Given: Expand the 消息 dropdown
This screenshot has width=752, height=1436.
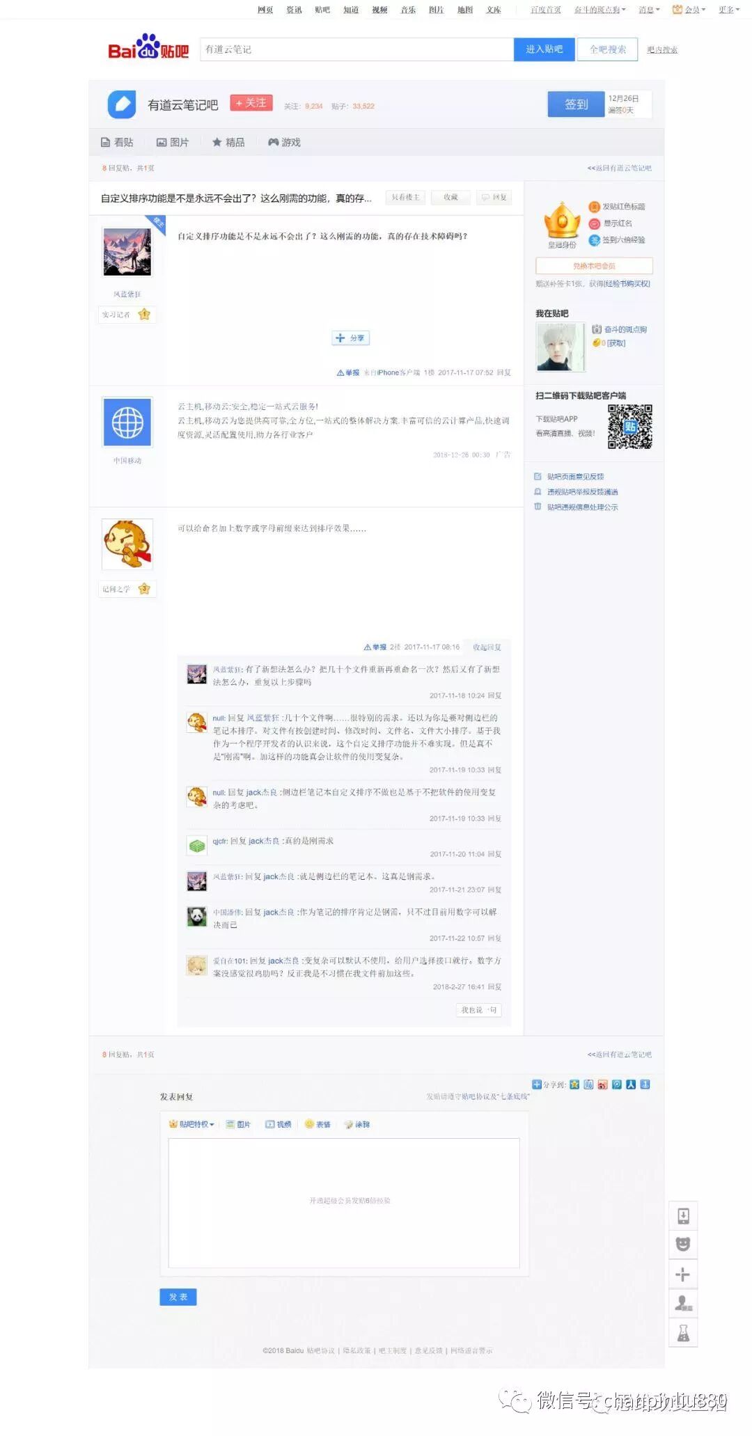Looking at the screenshot, I should [649, 10].
